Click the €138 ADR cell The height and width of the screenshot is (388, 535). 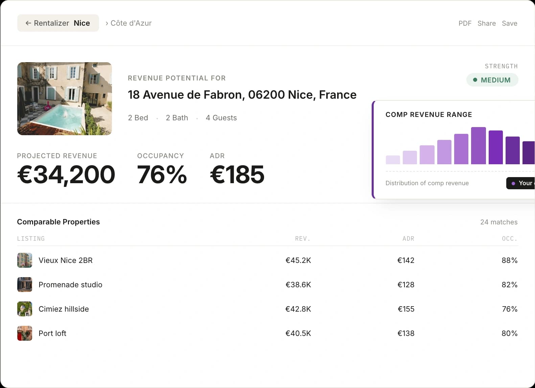tap(406, 333)
